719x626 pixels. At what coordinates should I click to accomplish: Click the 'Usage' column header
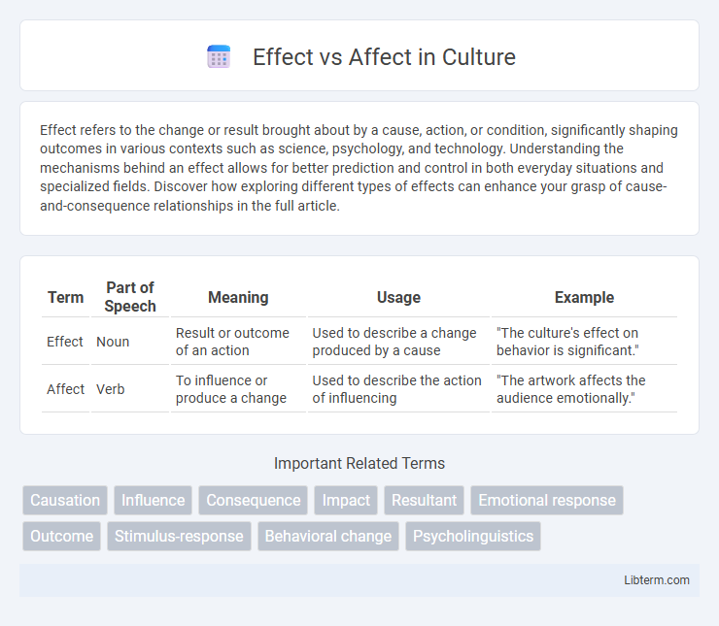(398, 297)
